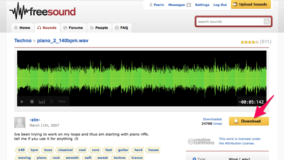The height and width of the screenshot is (160, 284).
Task: Select the 140 tag
Action: coord(20,150)
